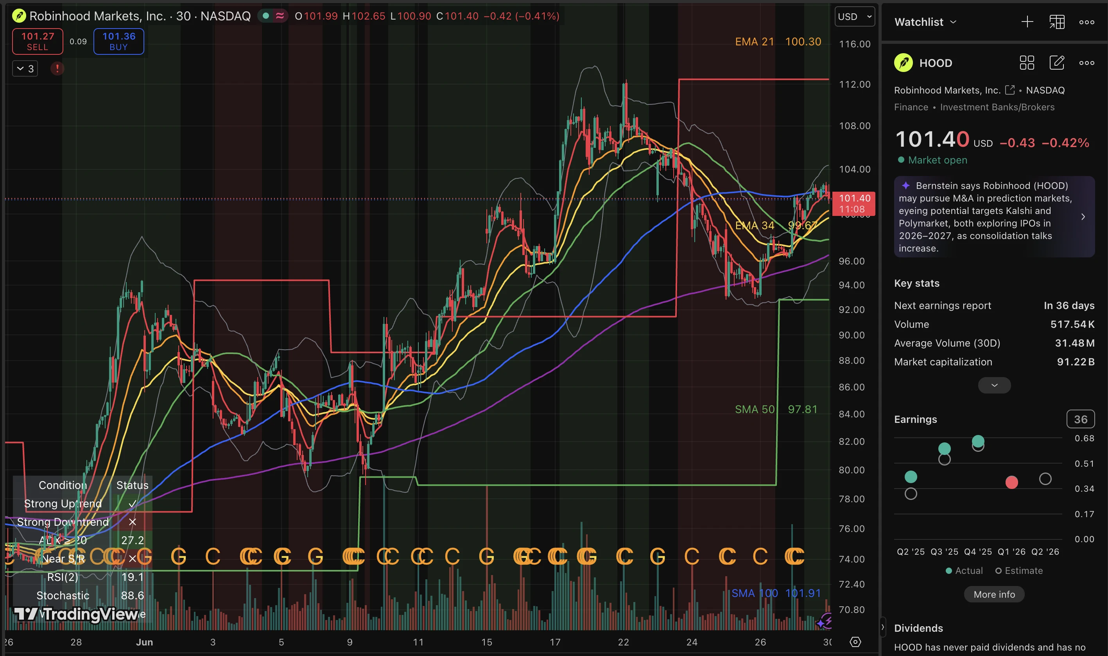Click the Strong Uptrend row in the condition table
The image size is (1108, 656).
pyautogui.click(x=82, y=503)
